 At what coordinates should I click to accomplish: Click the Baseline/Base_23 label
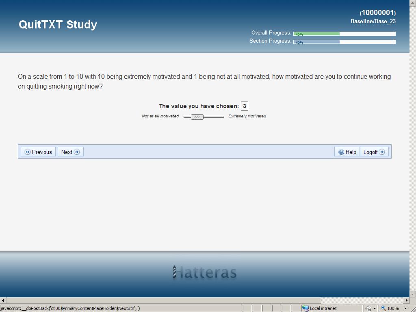pos(373,21)
